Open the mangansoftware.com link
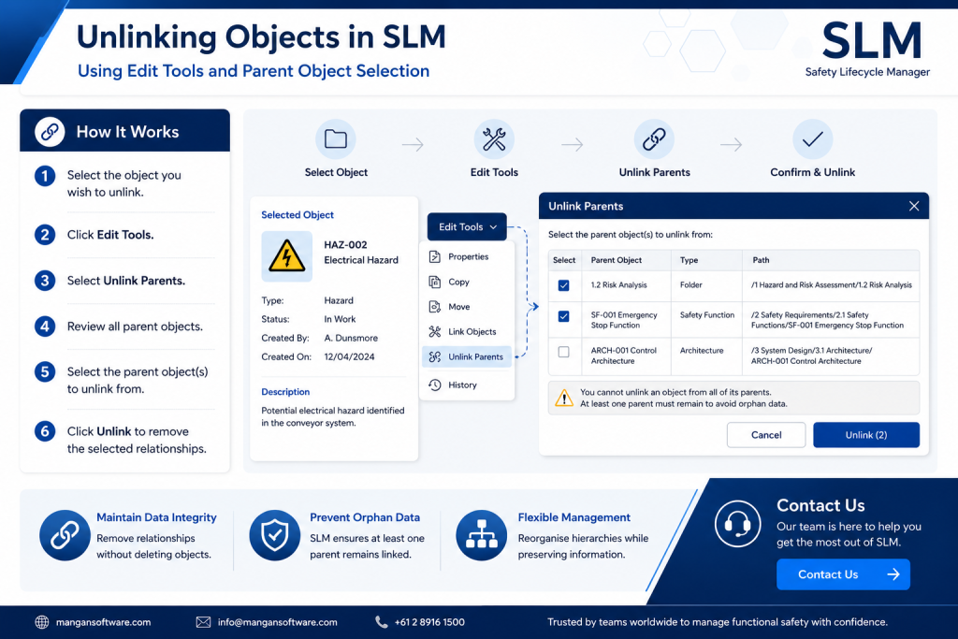 coord(103,622)
